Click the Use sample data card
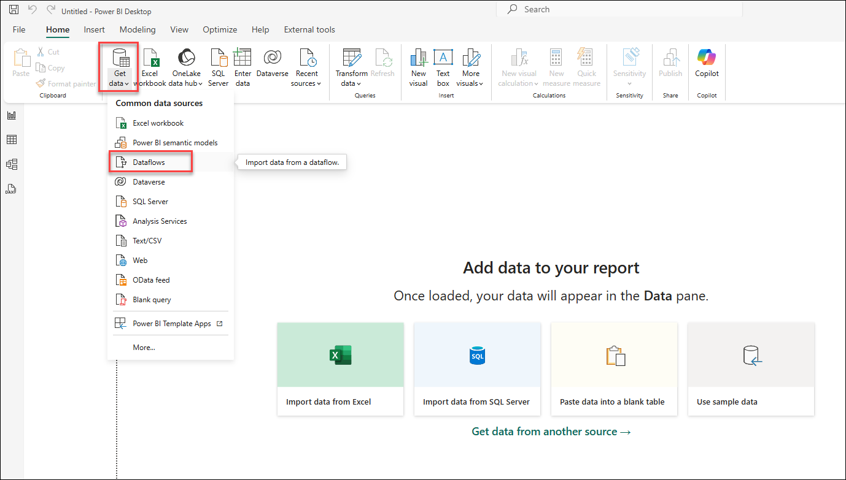This screenshot has height=480, width=846. point(751,370)
